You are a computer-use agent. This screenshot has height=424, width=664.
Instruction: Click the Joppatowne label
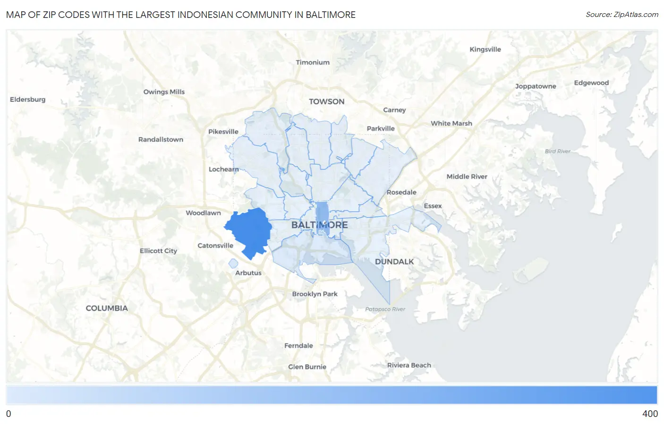coord(536,86)
